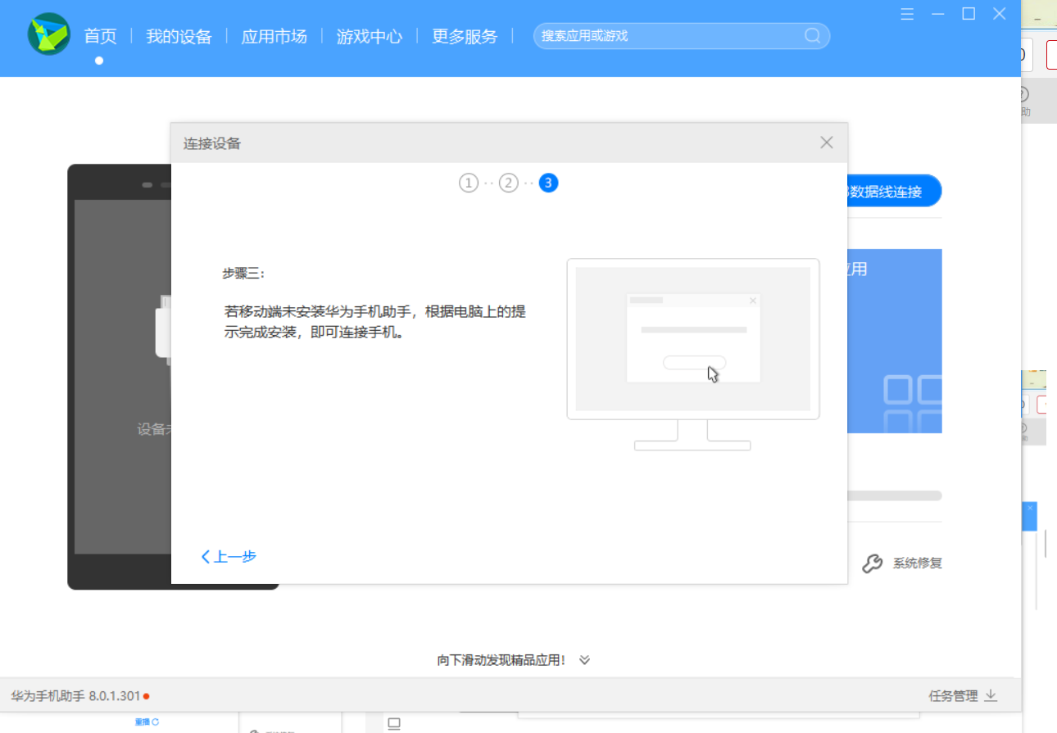The image size is (1057, 733).
Task: Click the monitor illustration in dialog
Action: click(693, 354)
